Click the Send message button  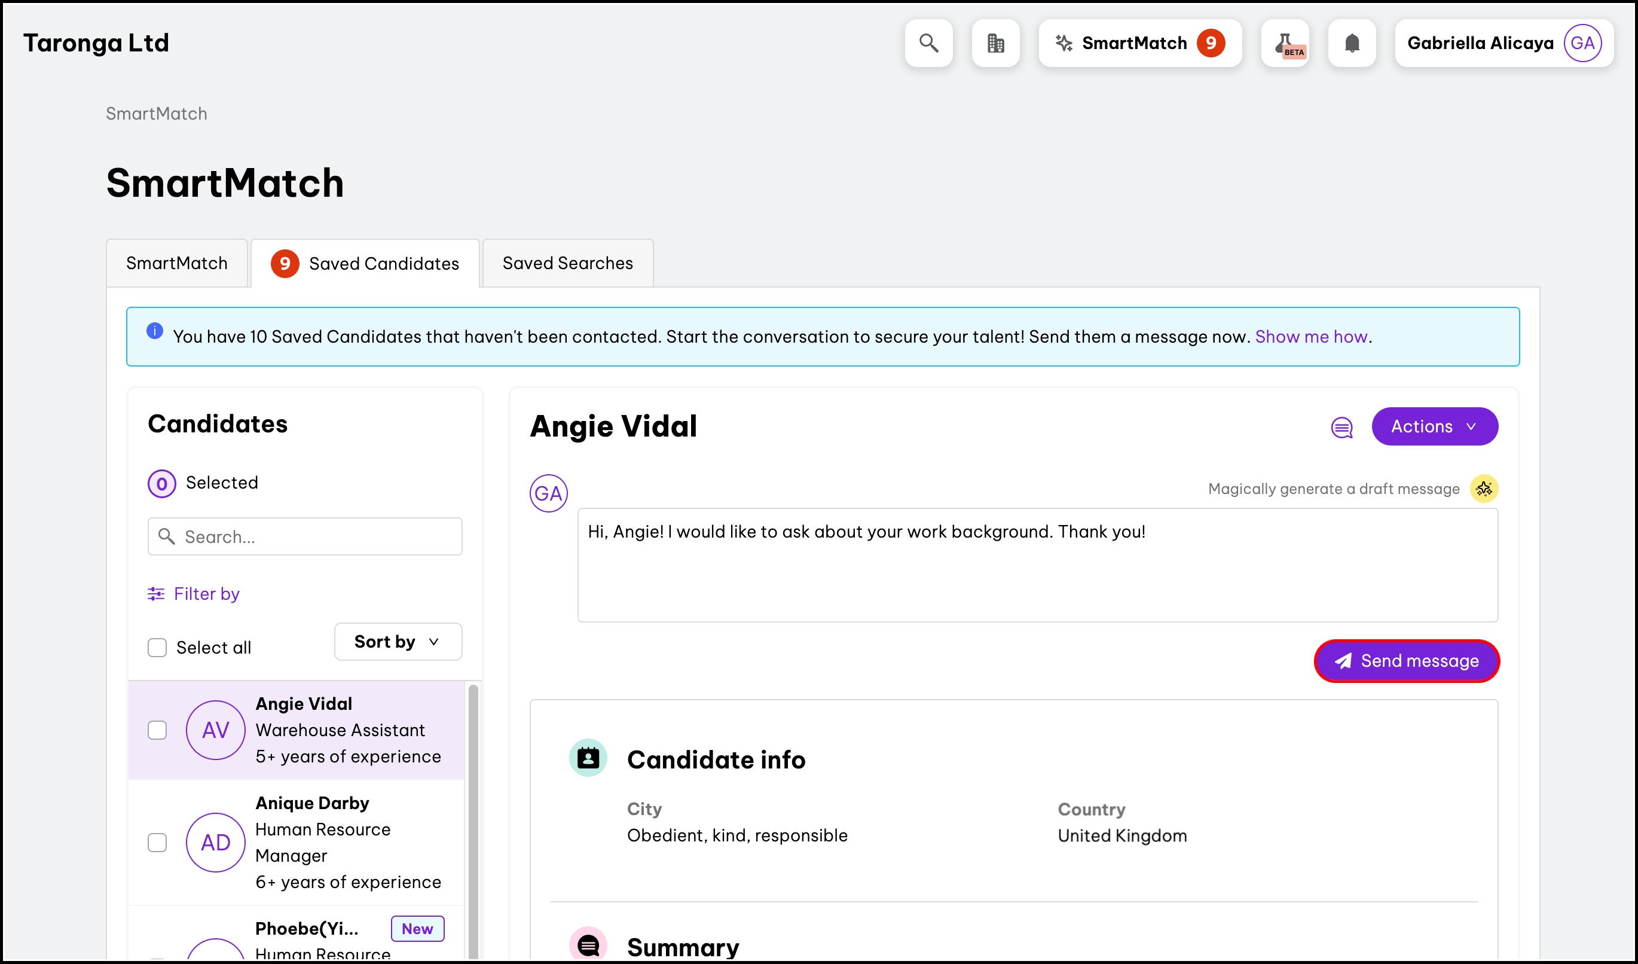(x=1407, y=660)
